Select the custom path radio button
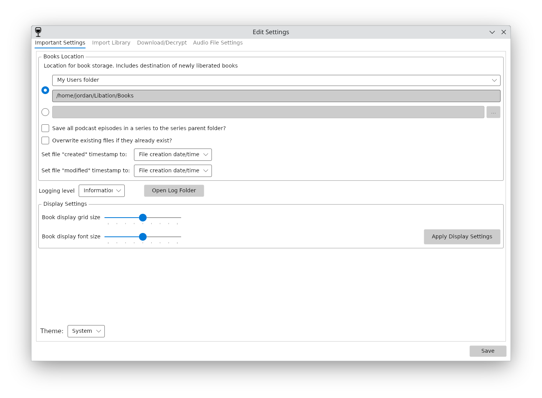This screenshot has height=398, width=542. [45, 112]
